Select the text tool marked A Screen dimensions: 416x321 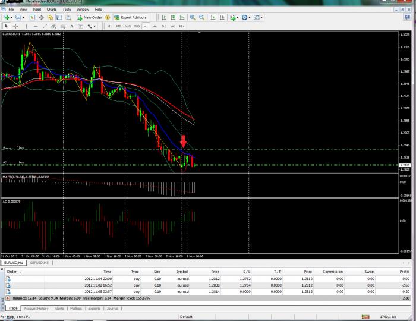[72, 26]
